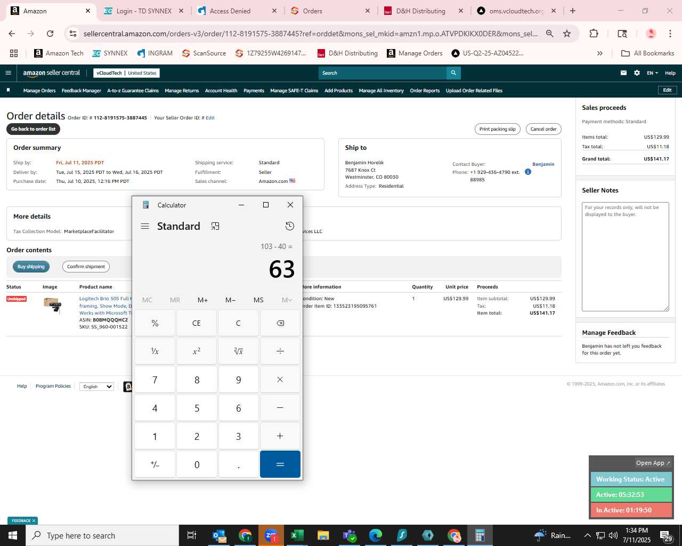Click the browser reload button
Viewport: 682px width, 546px height.
point(50,34)
